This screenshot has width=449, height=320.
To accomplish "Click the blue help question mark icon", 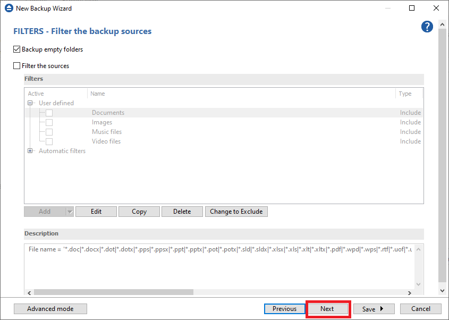I will click(427, 27).
